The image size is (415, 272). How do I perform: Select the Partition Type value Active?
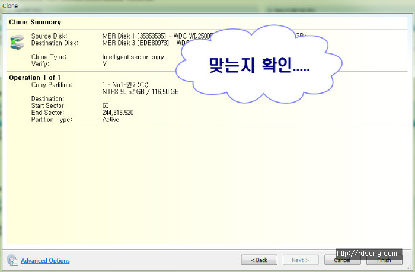point(111,120)
